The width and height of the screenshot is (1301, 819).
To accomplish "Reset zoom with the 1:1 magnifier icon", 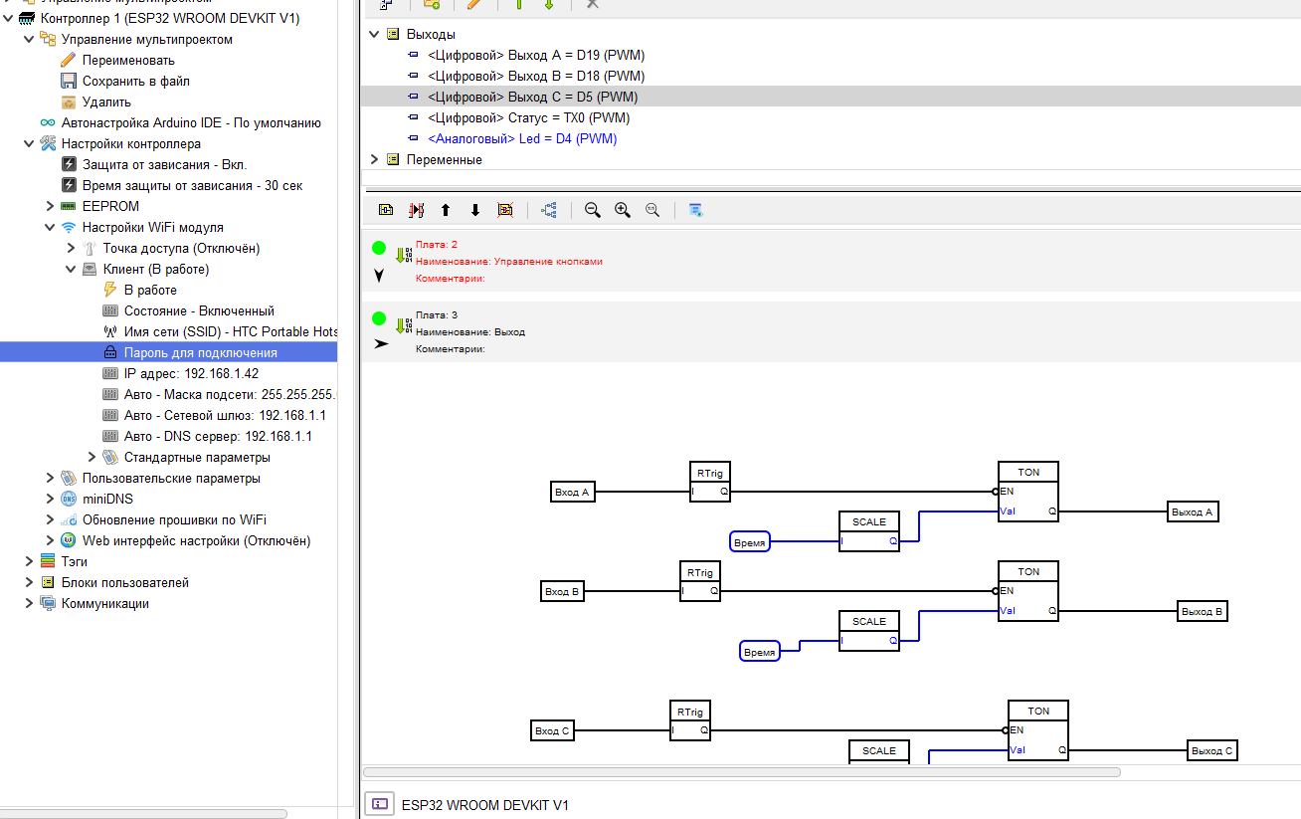I will click(652, 210).
